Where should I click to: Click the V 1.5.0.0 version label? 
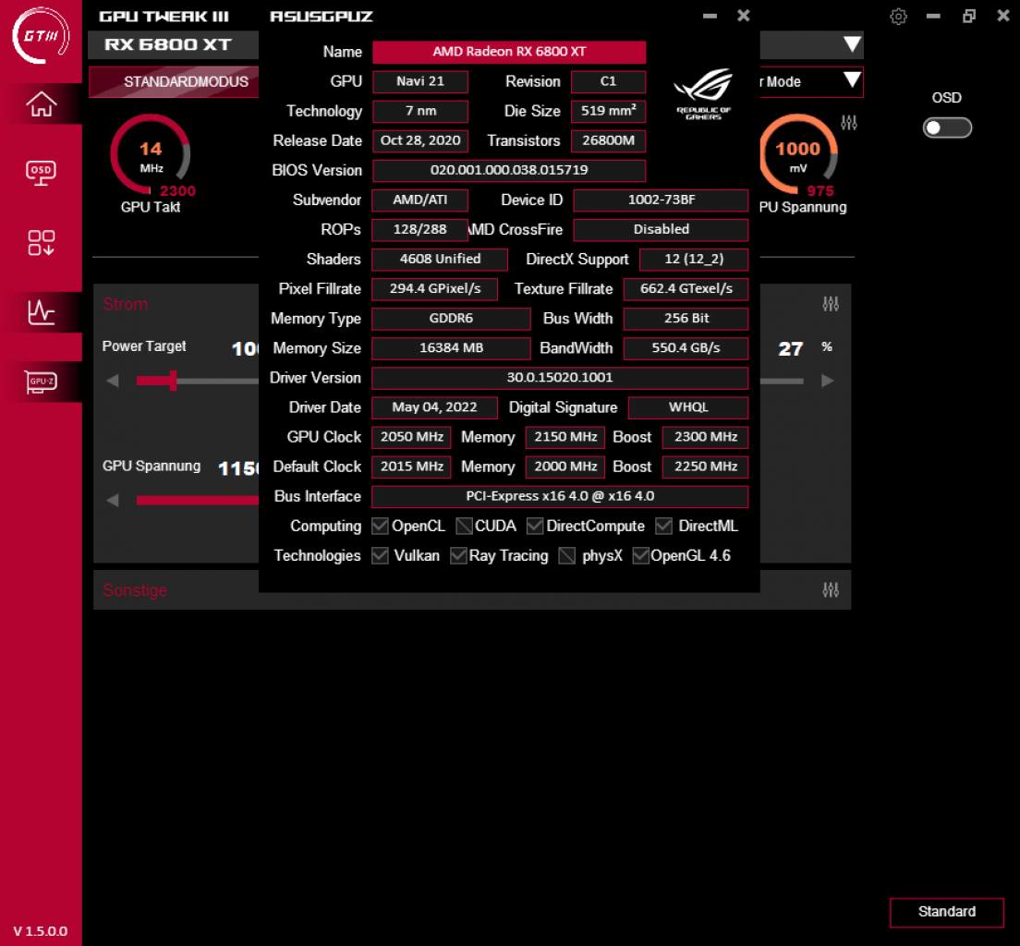coord(41,931)
